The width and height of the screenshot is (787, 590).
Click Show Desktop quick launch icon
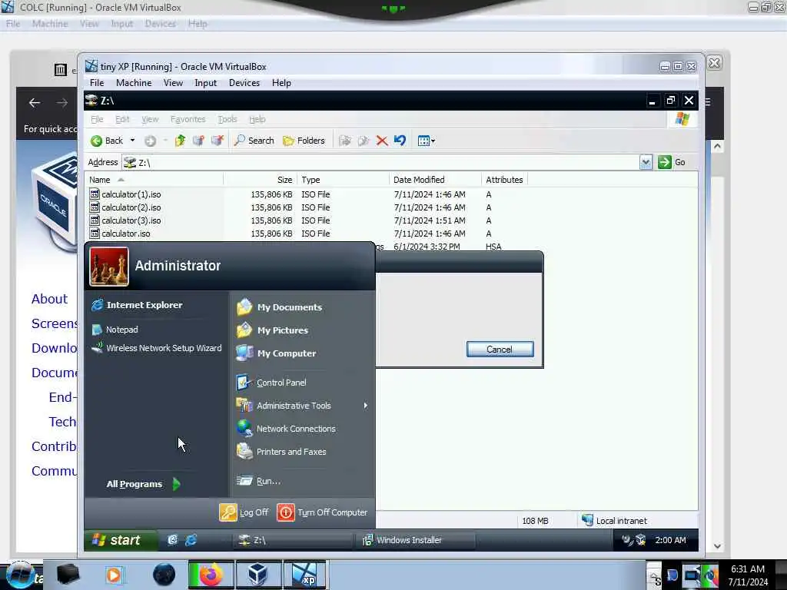(172, 540)
